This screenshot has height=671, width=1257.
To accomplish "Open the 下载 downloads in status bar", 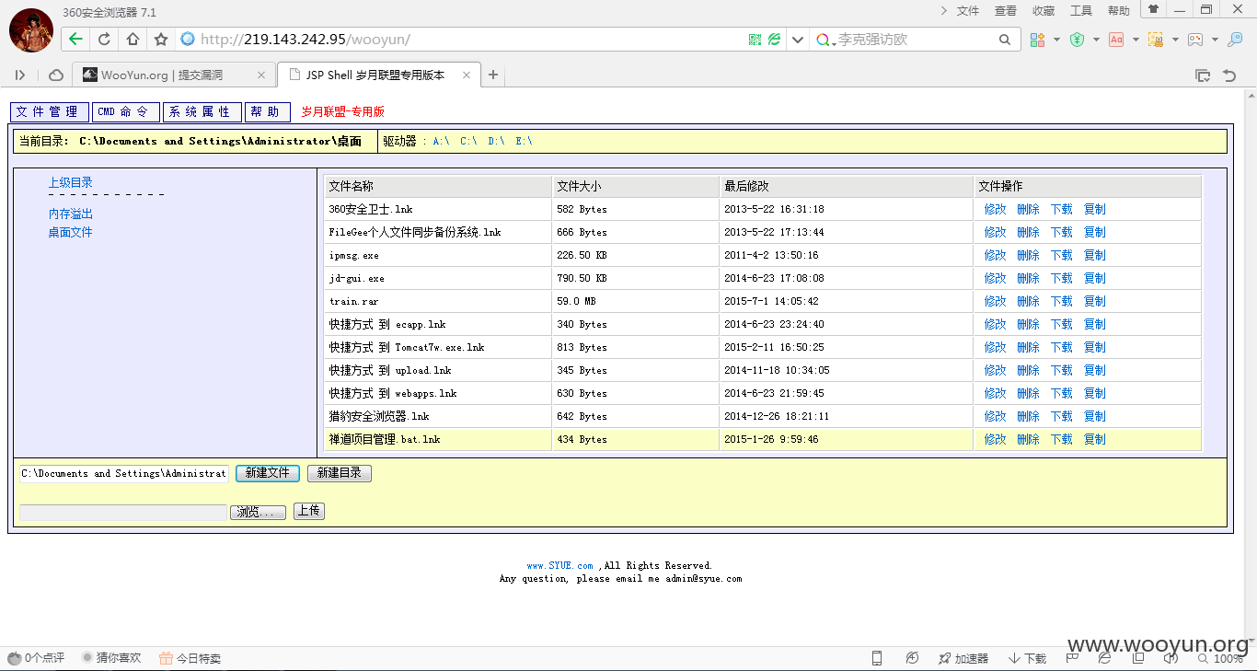I will pyautogui.click(x=1027, y=658).
